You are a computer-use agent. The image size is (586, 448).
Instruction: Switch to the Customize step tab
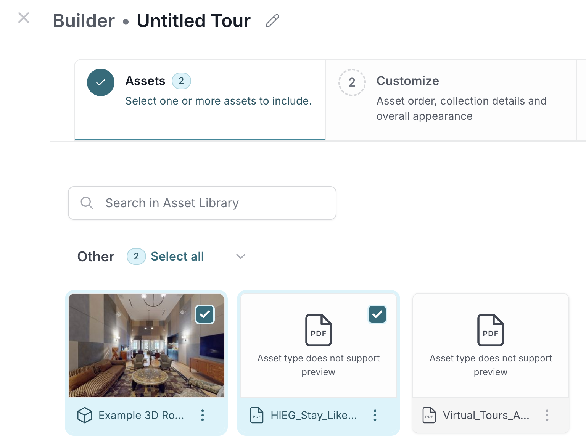[x=451, y=100]
